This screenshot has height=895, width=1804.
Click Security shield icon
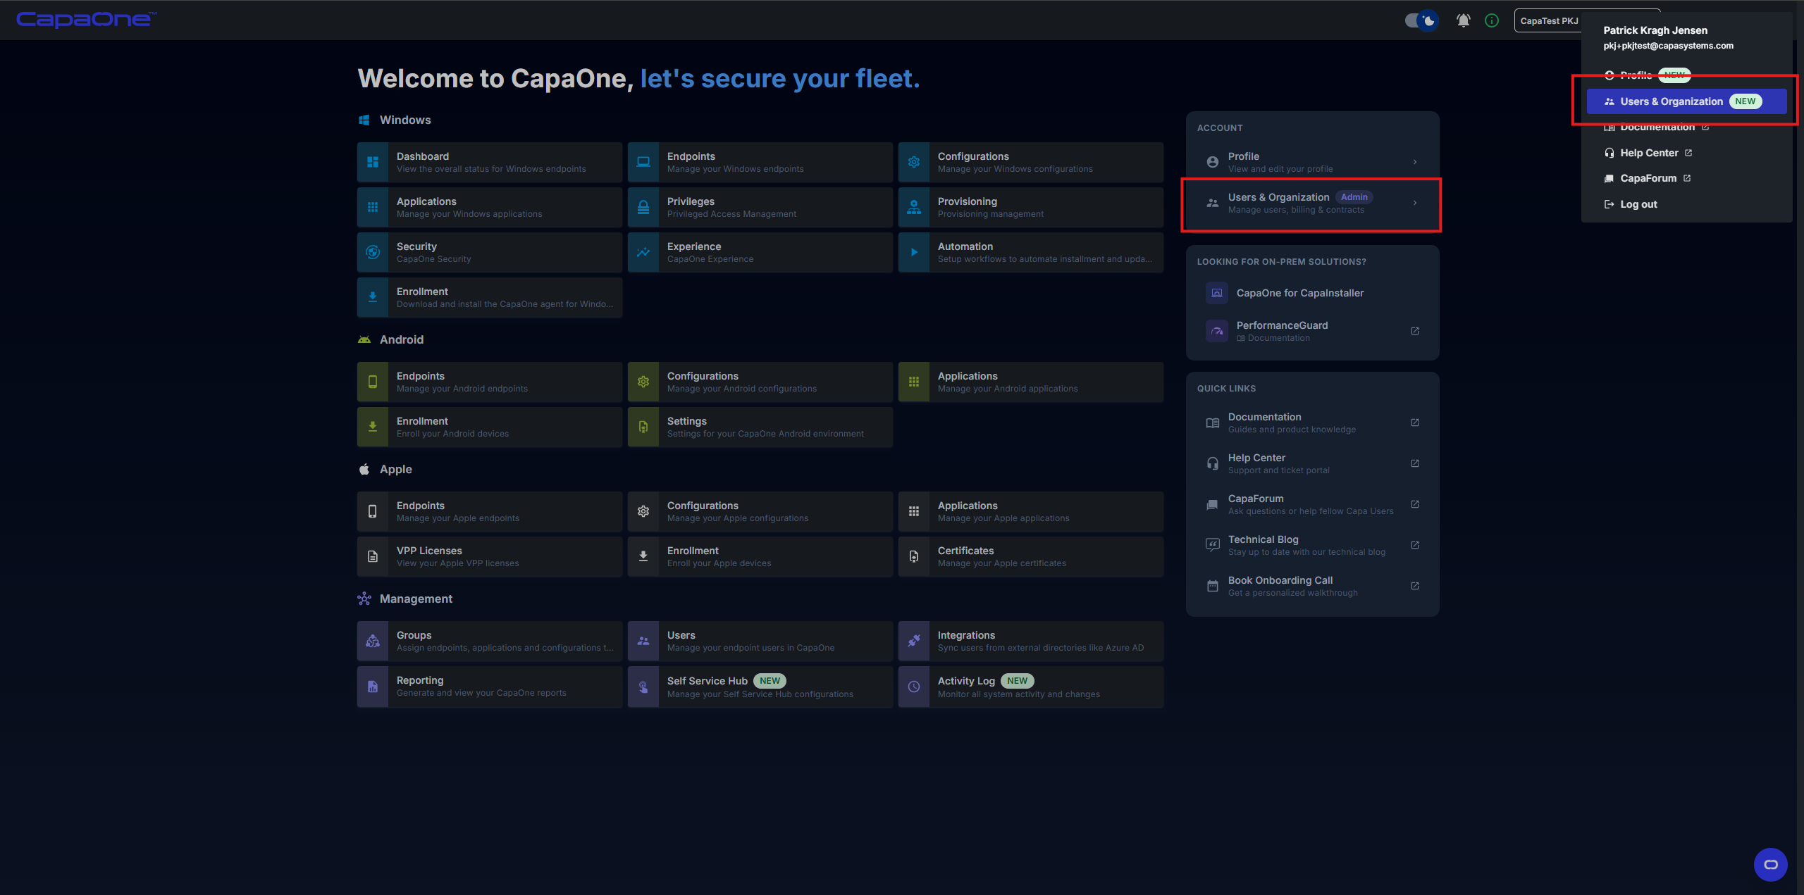(373, 252)
